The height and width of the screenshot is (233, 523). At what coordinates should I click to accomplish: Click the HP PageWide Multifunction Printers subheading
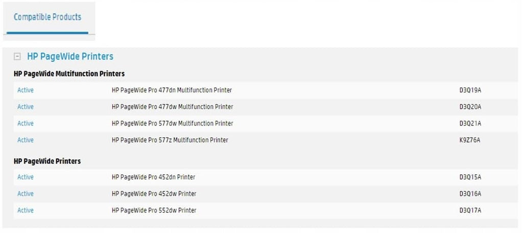[x=69, y=74]
